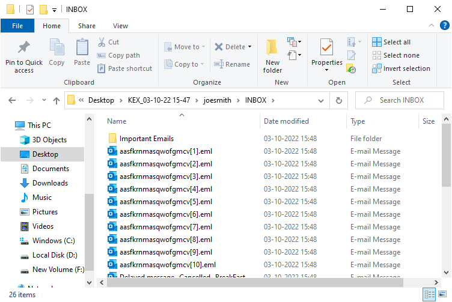Collapse the ribbon with the chevron
Image resolution: width=452 pixels, height=302 pixels.
coord(431,25)
